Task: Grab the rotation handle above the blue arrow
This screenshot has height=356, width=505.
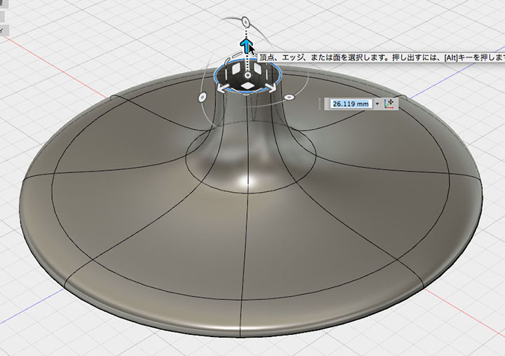Action: click(x=245, y=22)
